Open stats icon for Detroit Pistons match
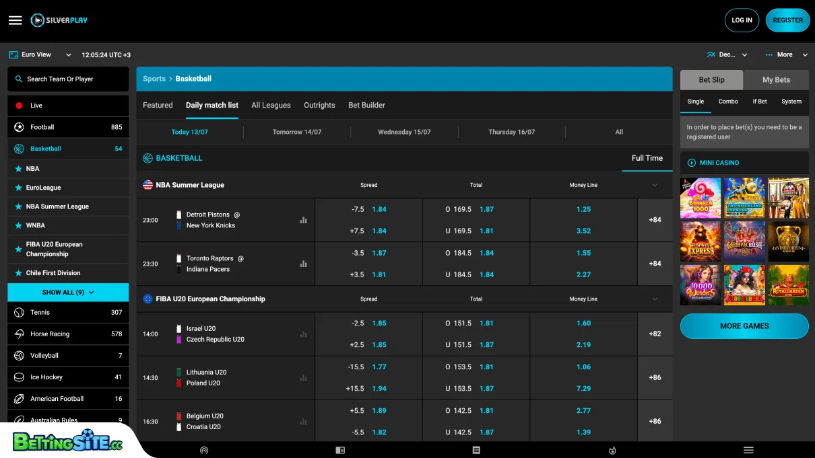The height and width of the screenshot is (458, 815). [303, 220]
